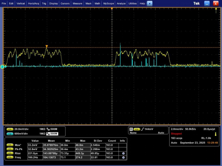Select the C2 channel badge at 600mV/div
Screen dimensions: 222x166
coord(10,134)
